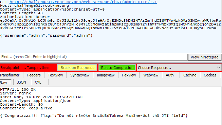Click the 'Authorization: Bearer' header line
The image size is (222, 125).
25,17
